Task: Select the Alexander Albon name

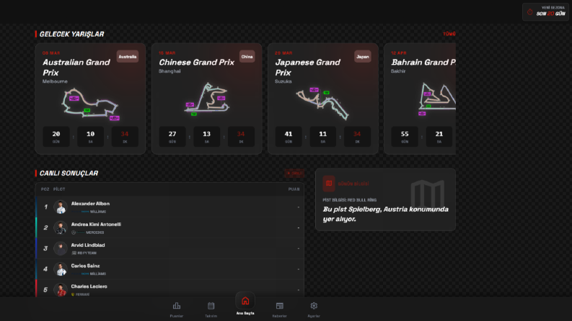Action: pyautogui.click(x=90, y=204)
